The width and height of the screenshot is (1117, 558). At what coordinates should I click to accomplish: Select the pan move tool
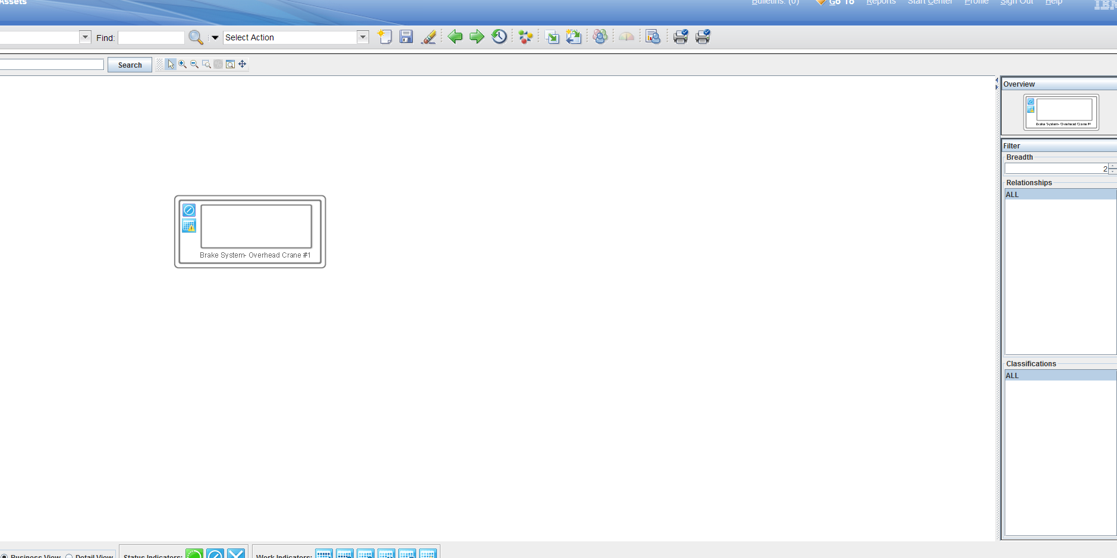[243, 64]
